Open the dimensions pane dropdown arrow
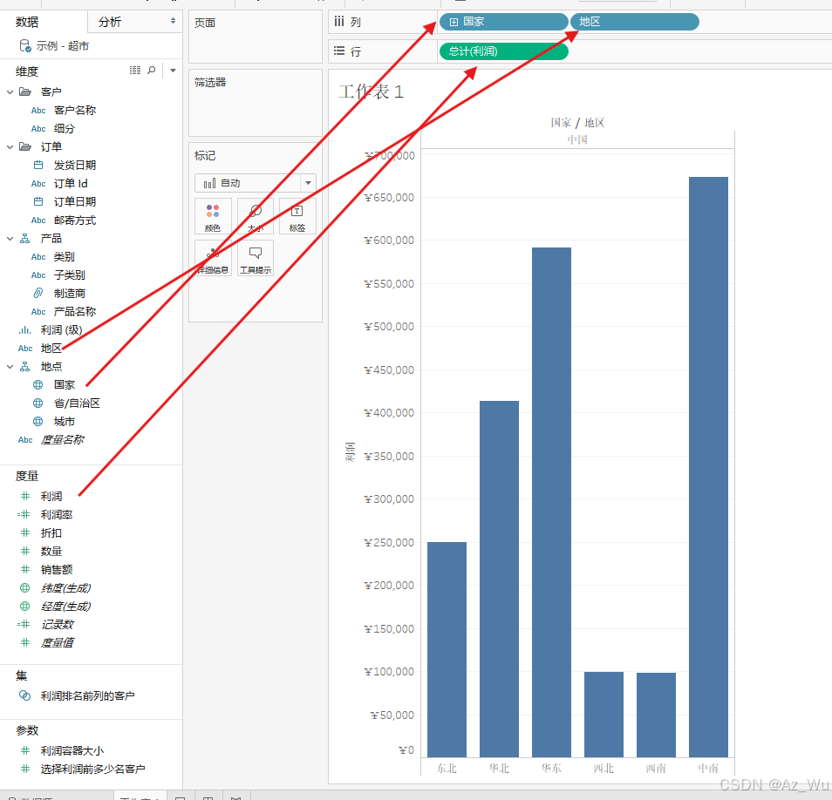832x800 pixels. pyautogui.click(x=173, y=70)
